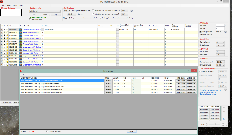The image size is (232, 135).
Task: Click horse racing icon in 22:05 Leopardstown row
Action: pyautogui.click(x=21, y=65)
